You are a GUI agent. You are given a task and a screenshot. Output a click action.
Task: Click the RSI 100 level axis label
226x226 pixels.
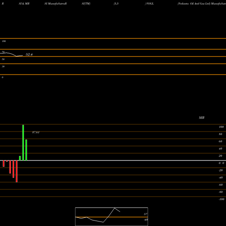[x=4, y=41]
